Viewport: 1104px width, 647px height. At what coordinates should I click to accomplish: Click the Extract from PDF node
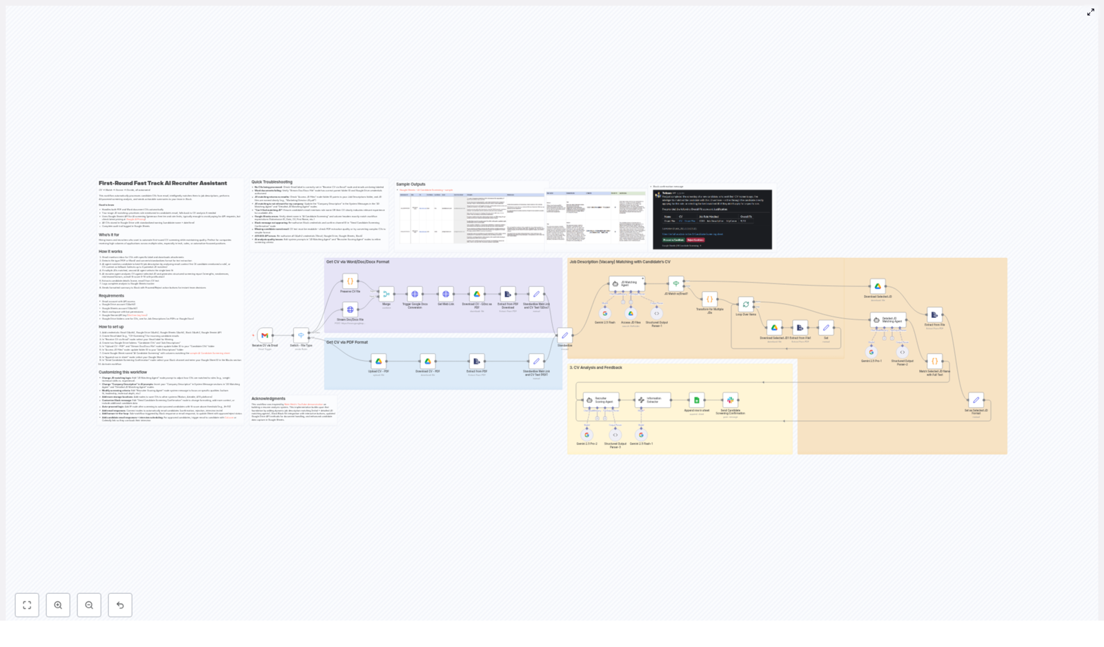[x=475, y=361]
